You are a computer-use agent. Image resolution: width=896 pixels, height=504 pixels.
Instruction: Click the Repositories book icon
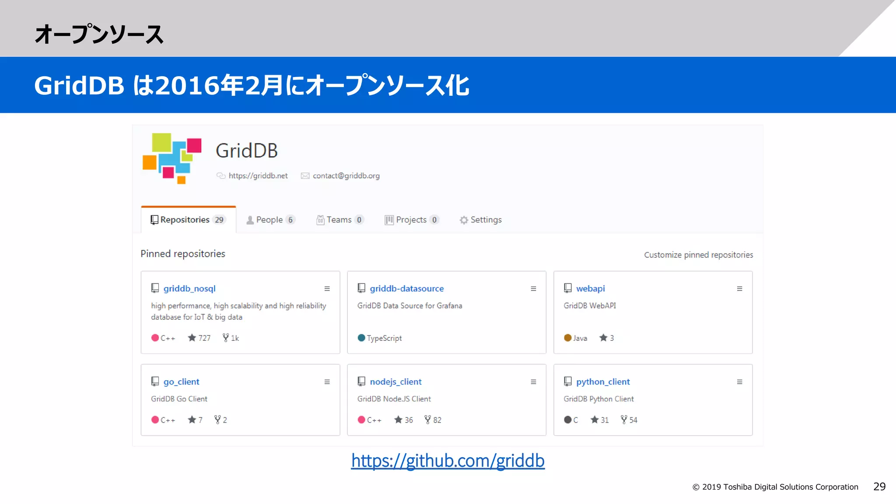[154, 220]
